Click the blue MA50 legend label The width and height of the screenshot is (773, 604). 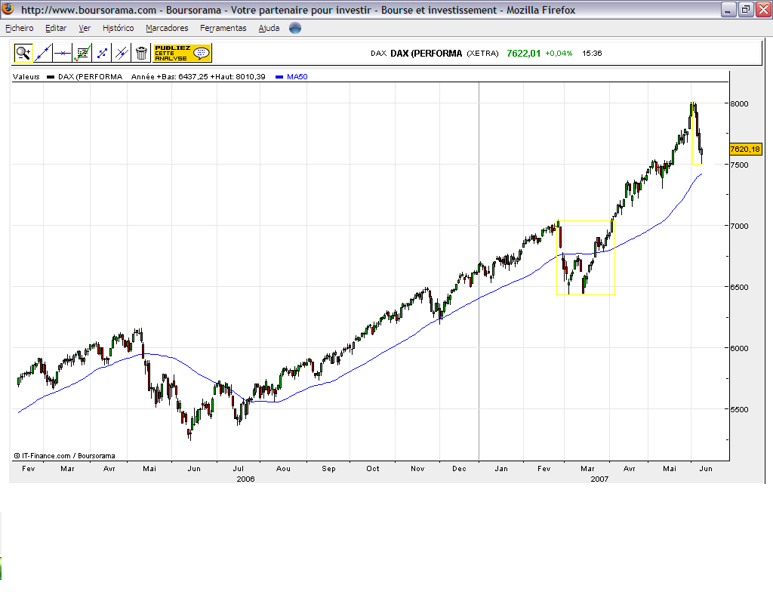(x=297, y=76)
